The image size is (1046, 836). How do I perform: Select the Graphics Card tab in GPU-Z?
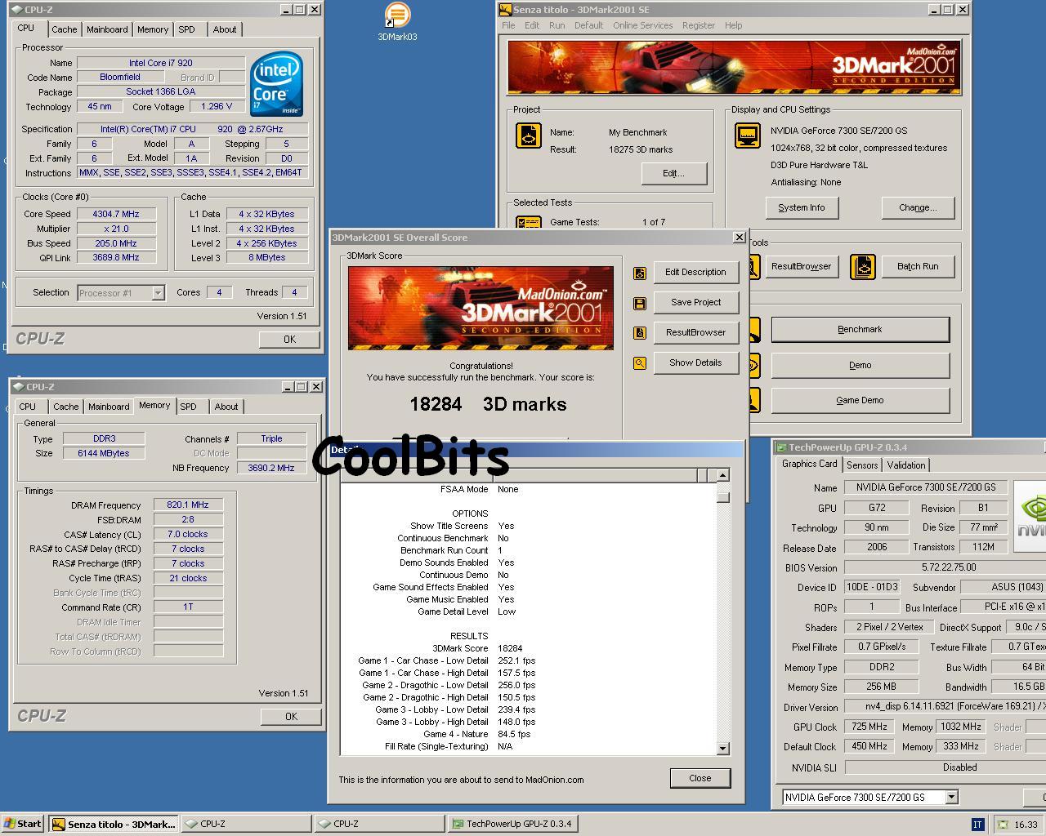809,464
